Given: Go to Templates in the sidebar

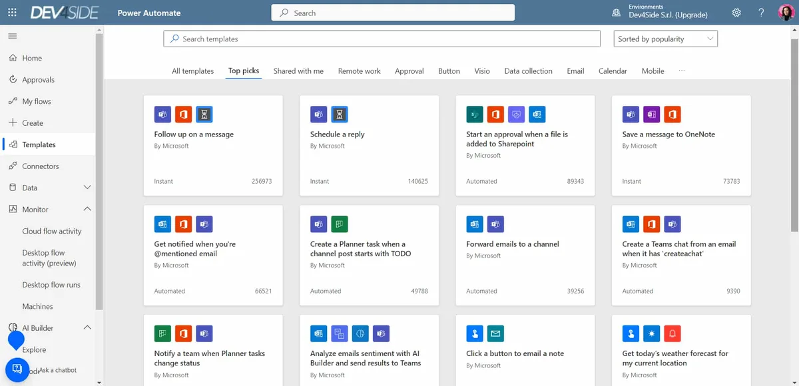Looking at the screenshot, I should (x=48, y=144).
